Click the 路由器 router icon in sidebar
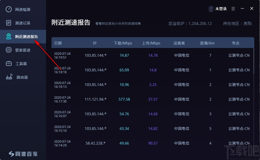The width and height of the screenshot is (260, 160). click(9, 77)
